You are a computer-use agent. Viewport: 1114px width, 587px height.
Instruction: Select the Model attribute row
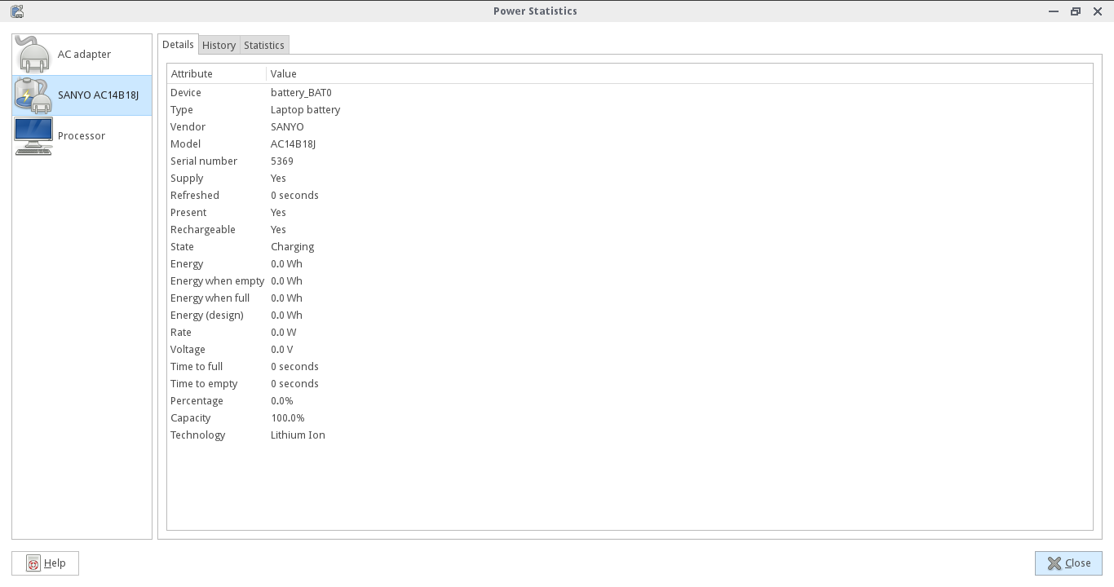point(185,144)
